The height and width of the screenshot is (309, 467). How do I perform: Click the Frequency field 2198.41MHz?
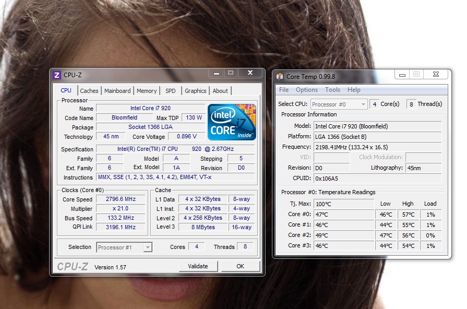[377, 147]
